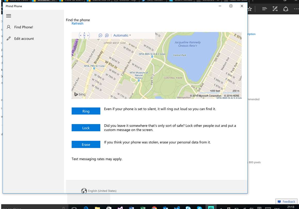
Task: Click the Edit account pencil icon
Action: (x=9, y=38)
